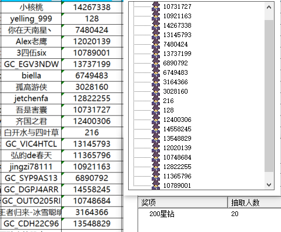Image resolution: width=281 pixels, height=232 pixels.
Task: Click the user icon beside 10731727 in list
Action: pos(156,6)
